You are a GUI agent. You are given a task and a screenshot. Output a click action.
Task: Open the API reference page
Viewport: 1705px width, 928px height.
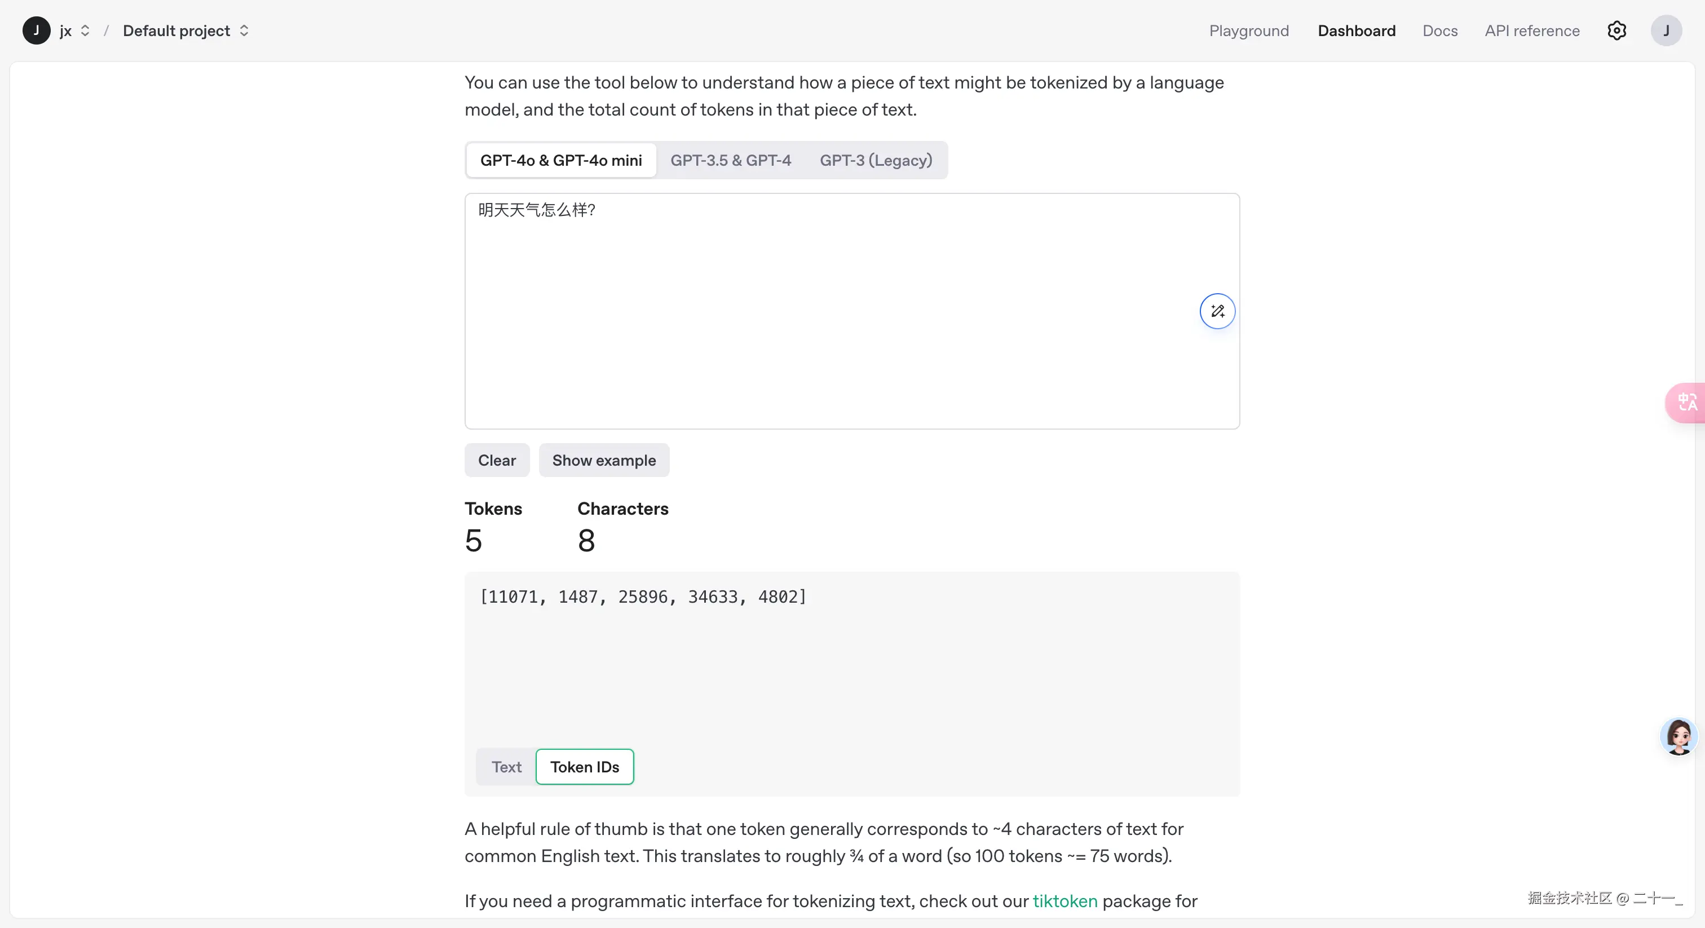tap(1531, 30)
